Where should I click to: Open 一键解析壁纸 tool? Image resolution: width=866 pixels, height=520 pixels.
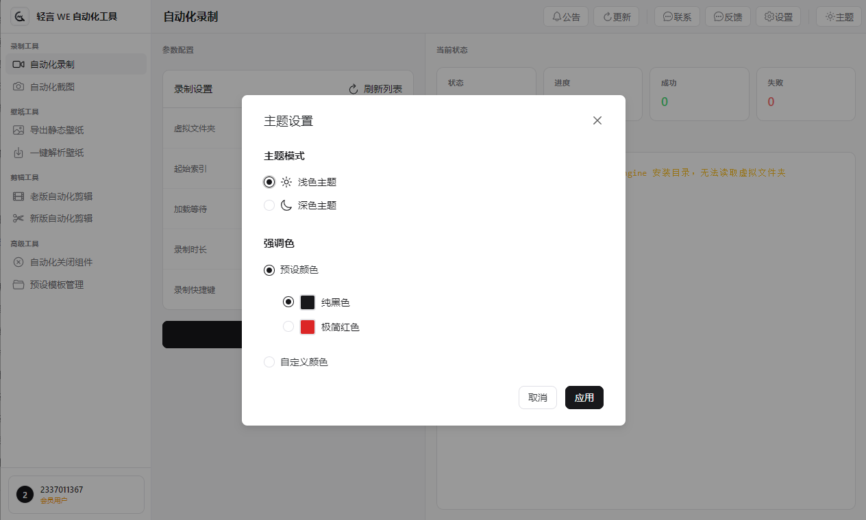coord(58,153)
